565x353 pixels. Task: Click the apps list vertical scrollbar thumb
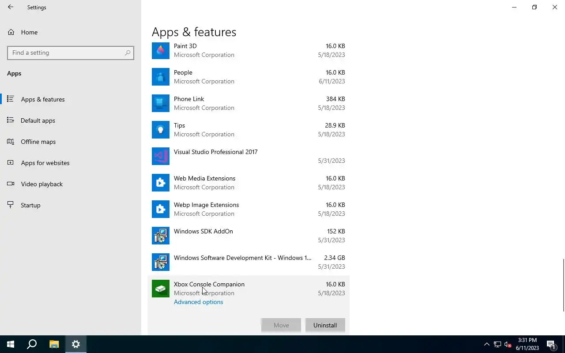coord(563,285)
